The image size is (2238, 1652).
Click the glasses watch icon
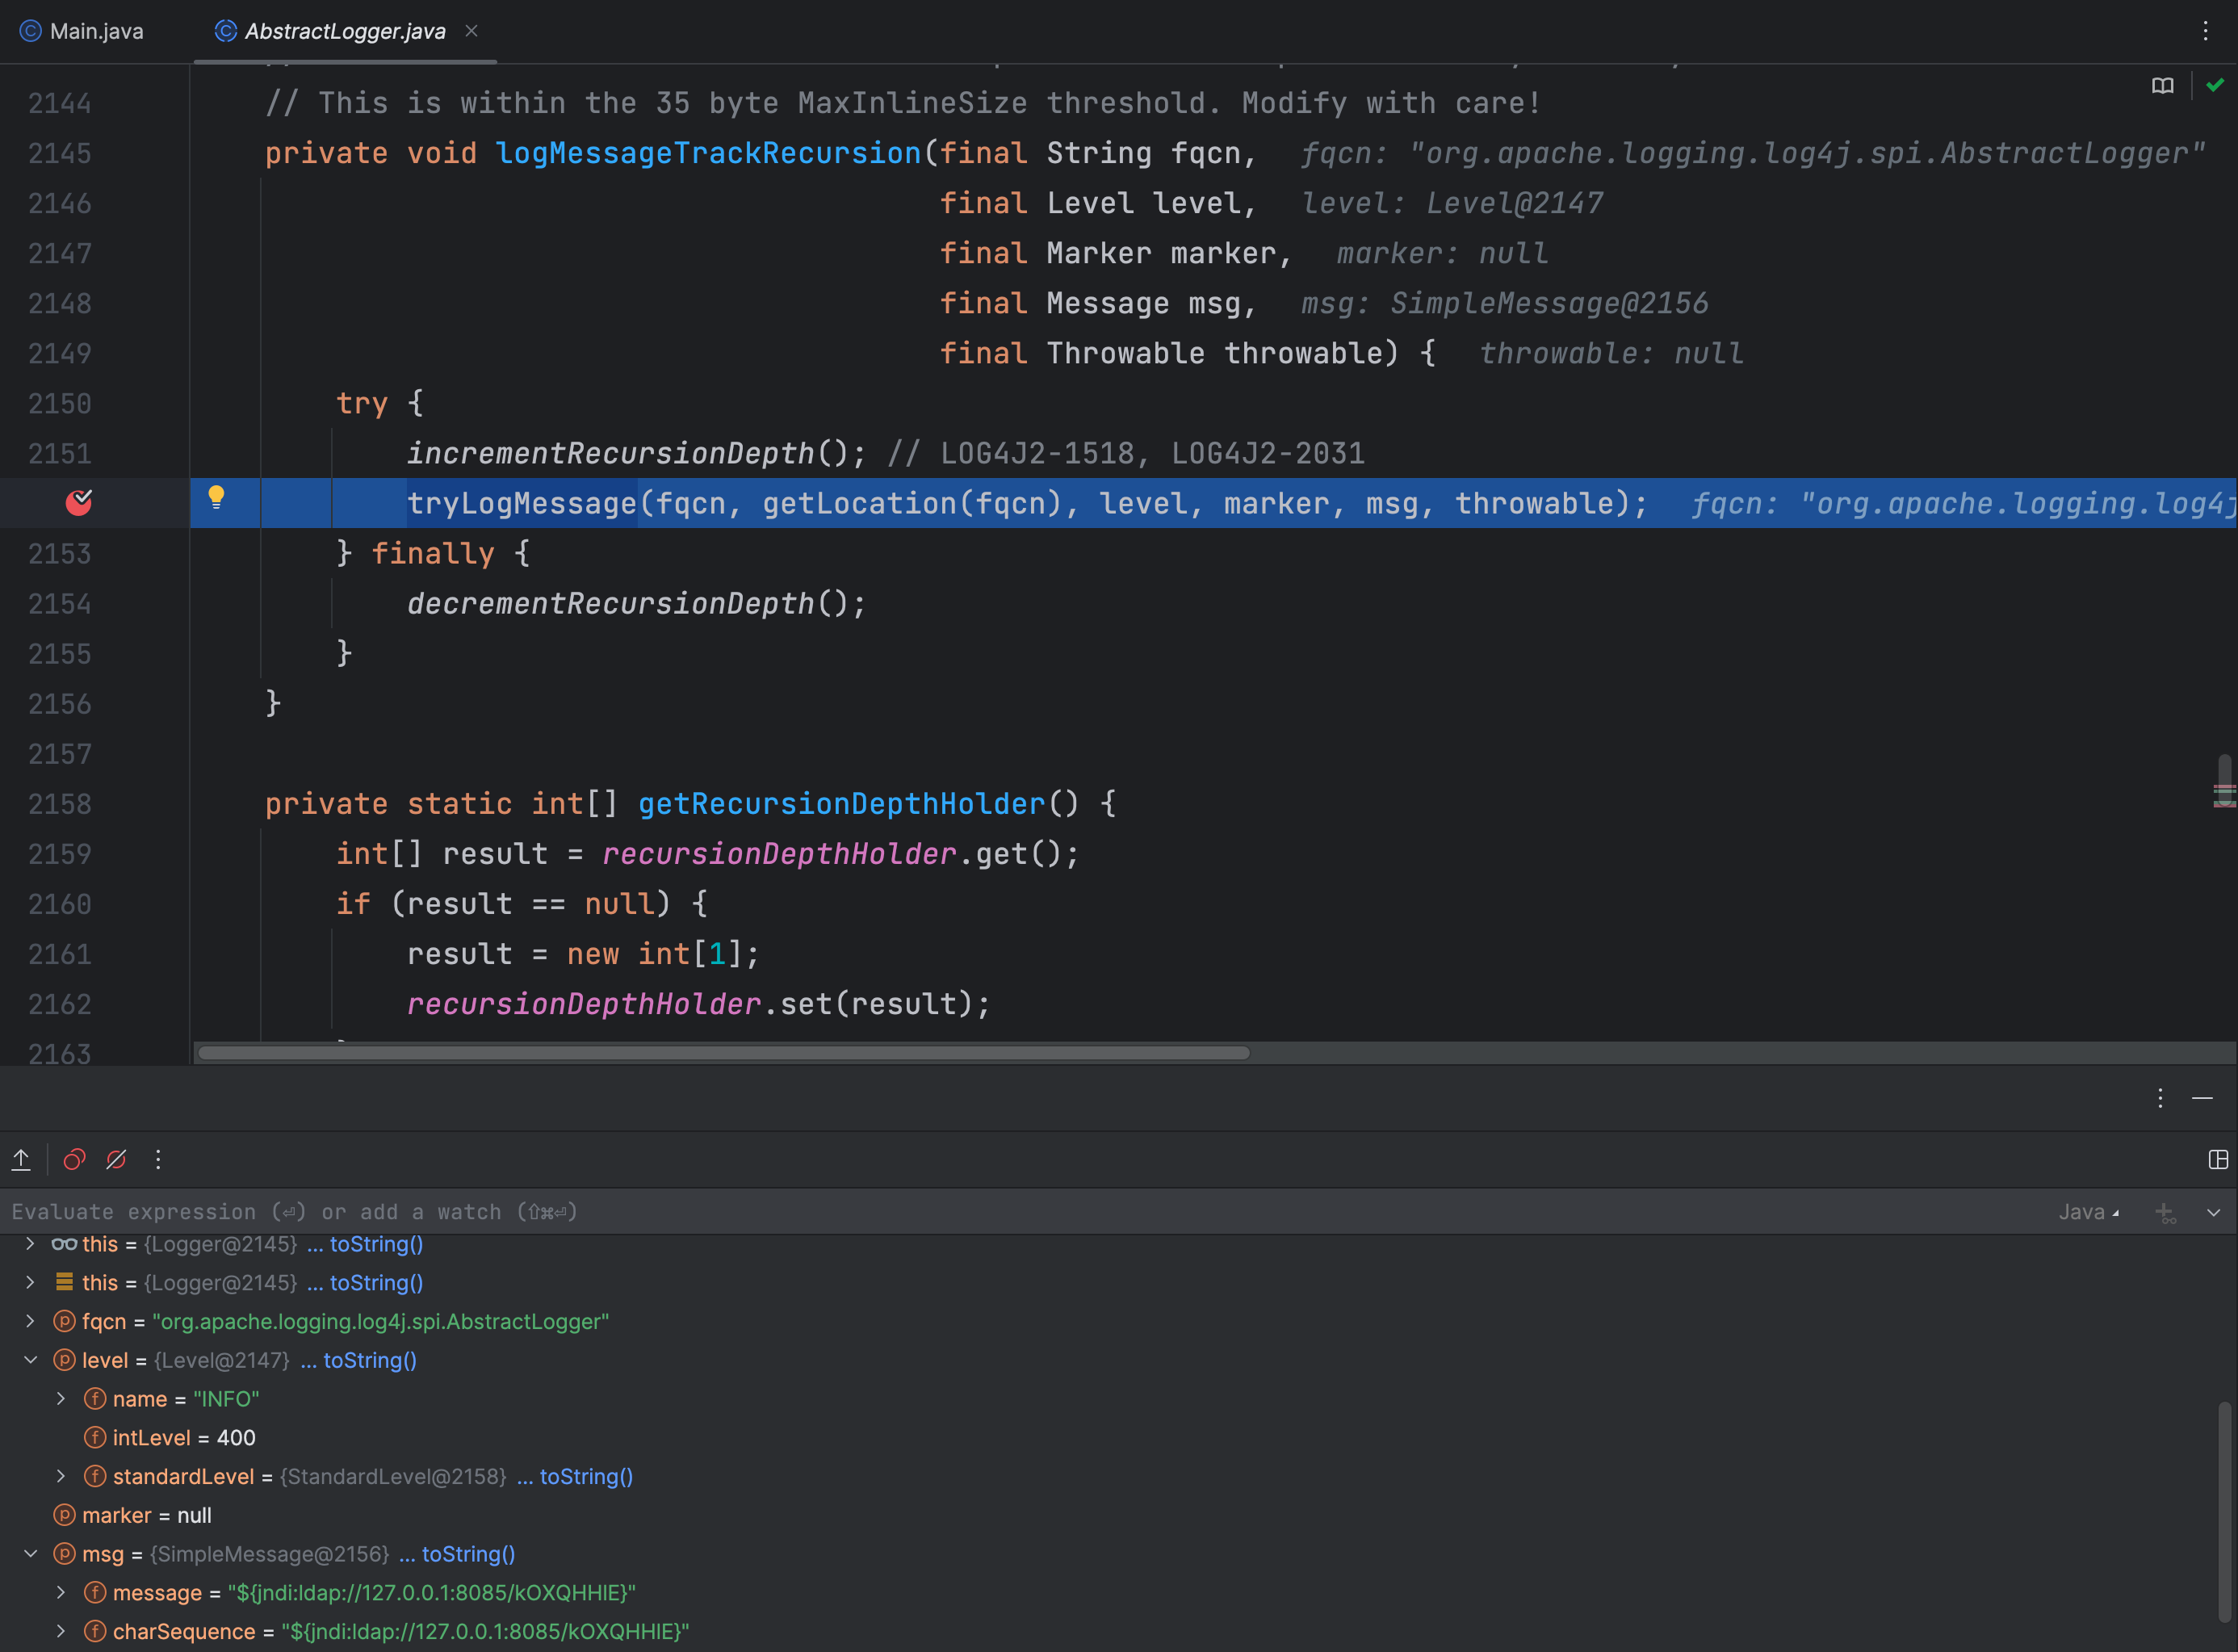[x=64, y=1244]
